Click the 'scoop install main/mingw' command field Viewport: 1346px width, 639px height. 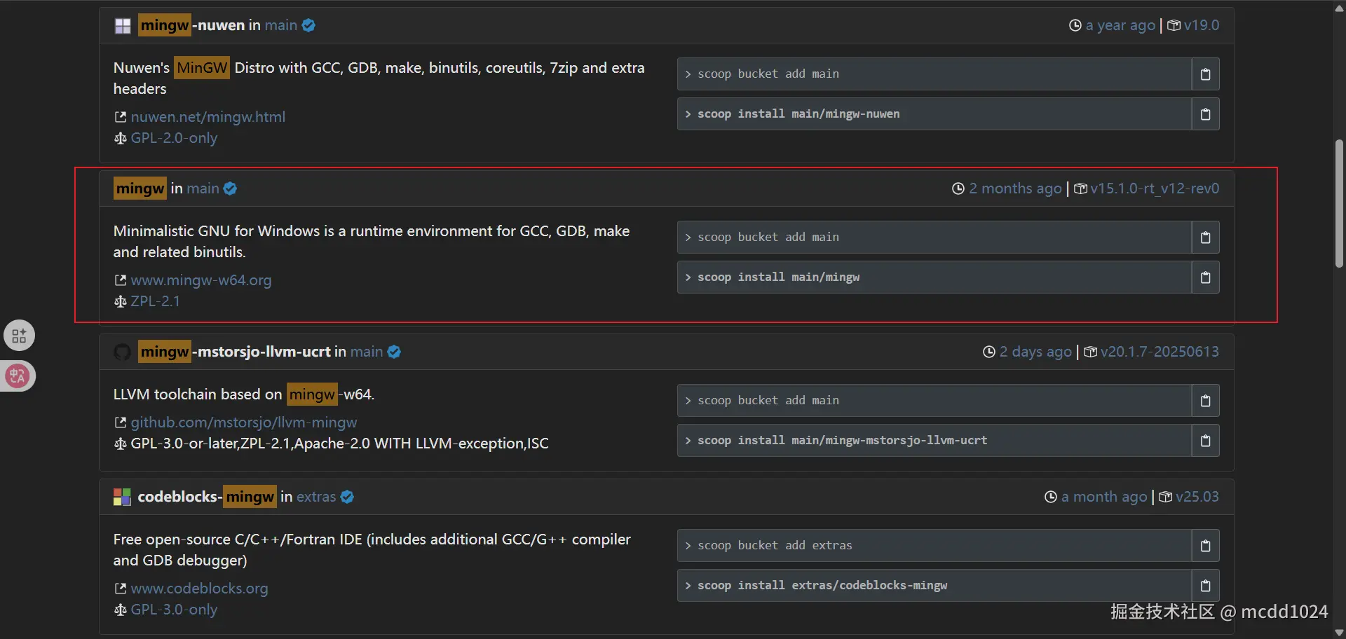[934, 277]
